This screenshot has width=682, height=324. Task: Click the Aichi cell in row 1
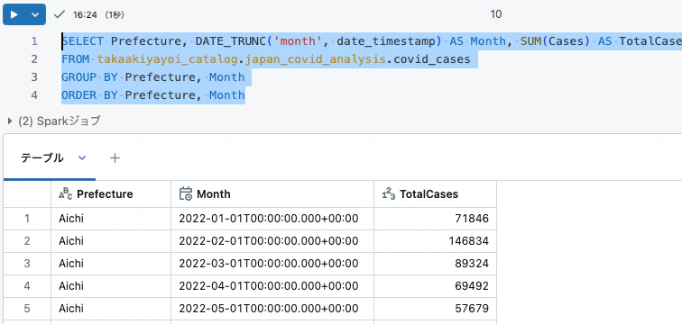(111, 219)
